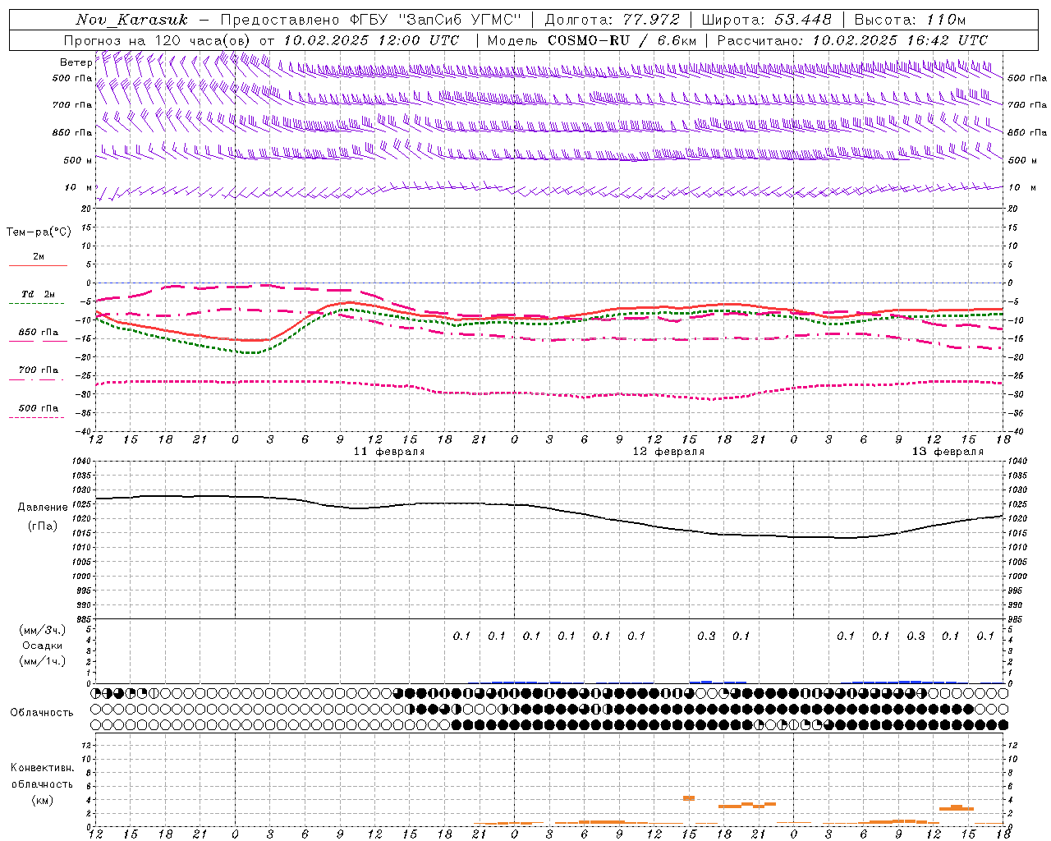
Task: Click the '700 гПа' temperature legend line sample
Action: point(36,379)
